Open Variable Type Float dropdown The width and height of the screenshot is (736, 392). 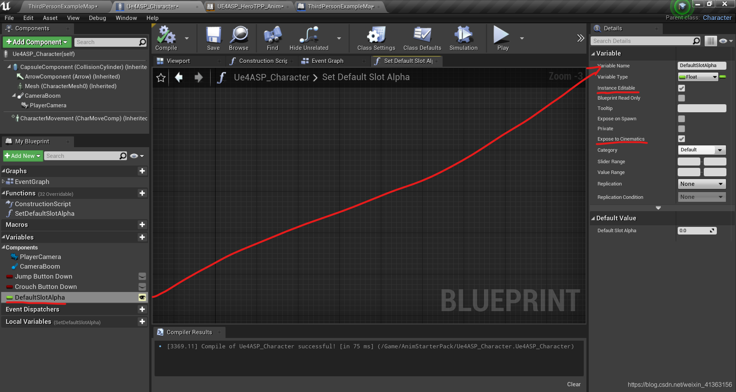tap(698, 77)
